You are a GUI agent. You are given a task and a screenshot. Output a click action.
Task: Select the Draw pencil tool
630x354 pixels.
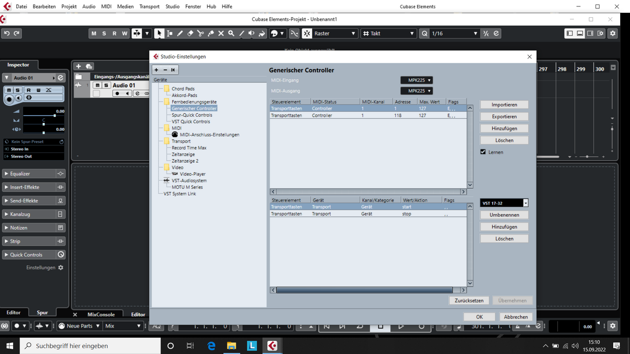point(180,33)
